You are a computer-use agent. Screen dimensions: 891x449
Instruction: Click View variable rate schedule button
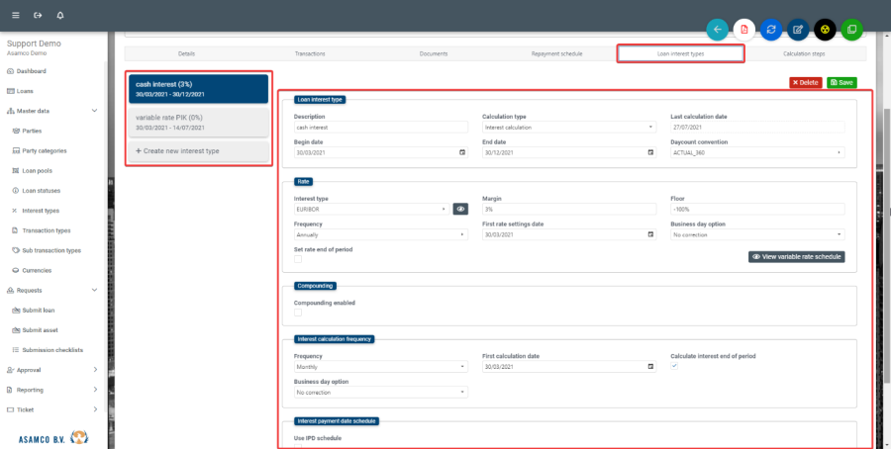pyautogui.click(x=796, y=256)
